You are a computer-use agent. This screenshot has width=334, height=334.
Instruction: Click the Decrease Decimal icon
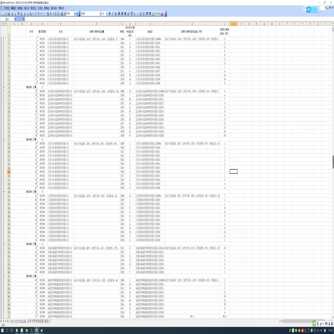click(144, 14)
